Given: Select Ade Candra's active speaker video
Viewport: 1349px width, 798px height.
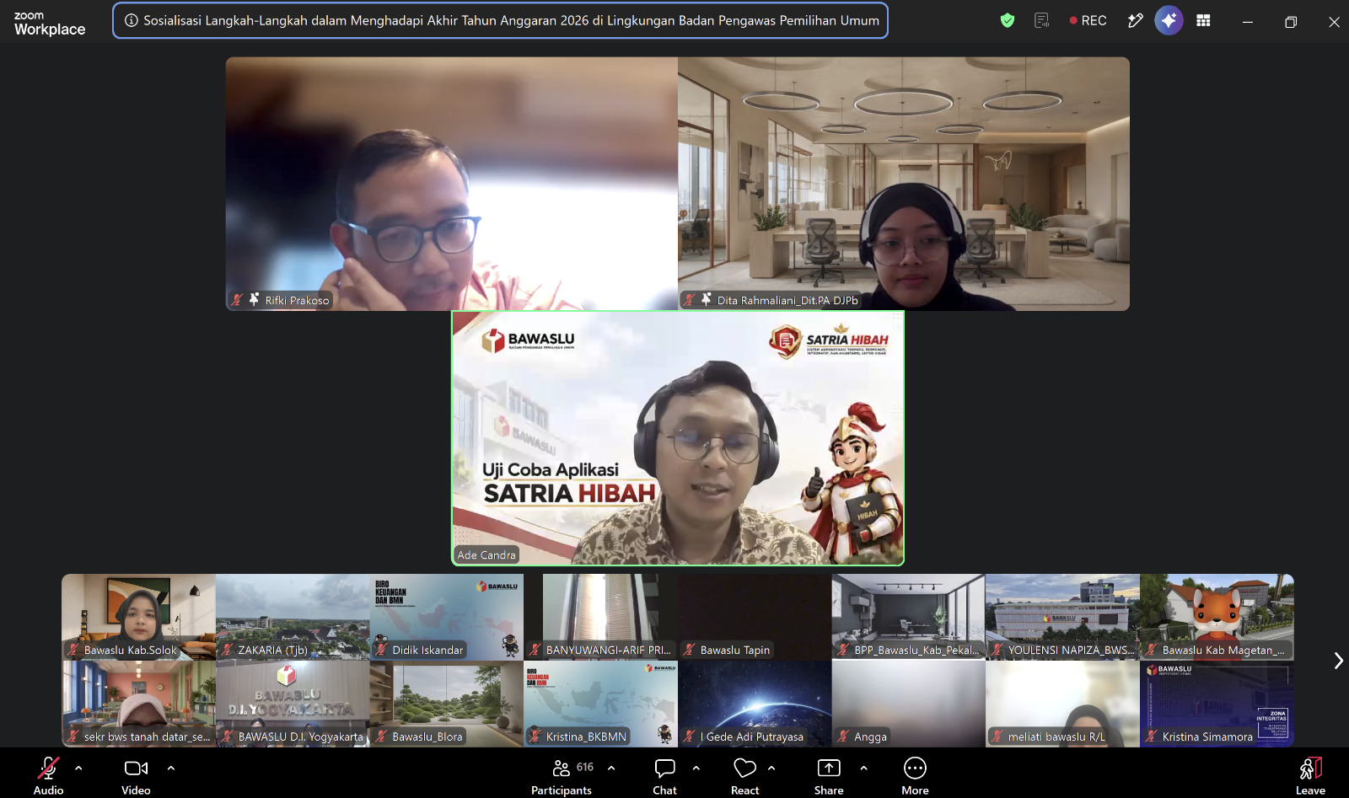Looking at the screenshot, I should tap(678, 438).
